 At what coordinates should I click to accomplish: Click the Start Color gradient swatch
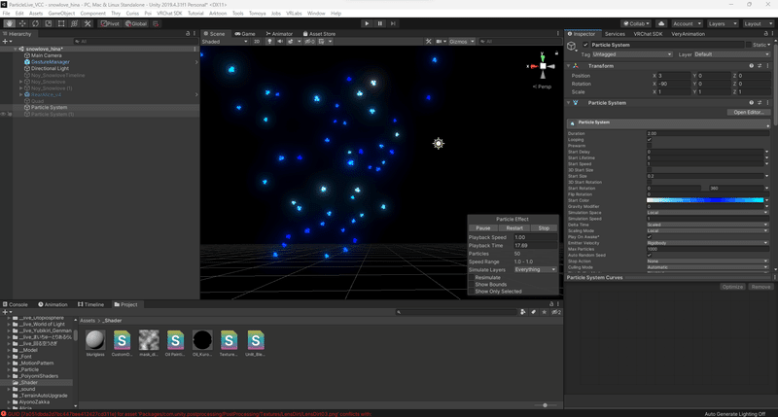pyautogui.click(x=704, y=200)
